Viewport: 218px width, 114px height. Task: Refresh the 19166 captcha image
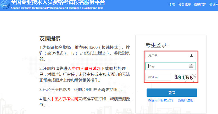coord(184,77)
